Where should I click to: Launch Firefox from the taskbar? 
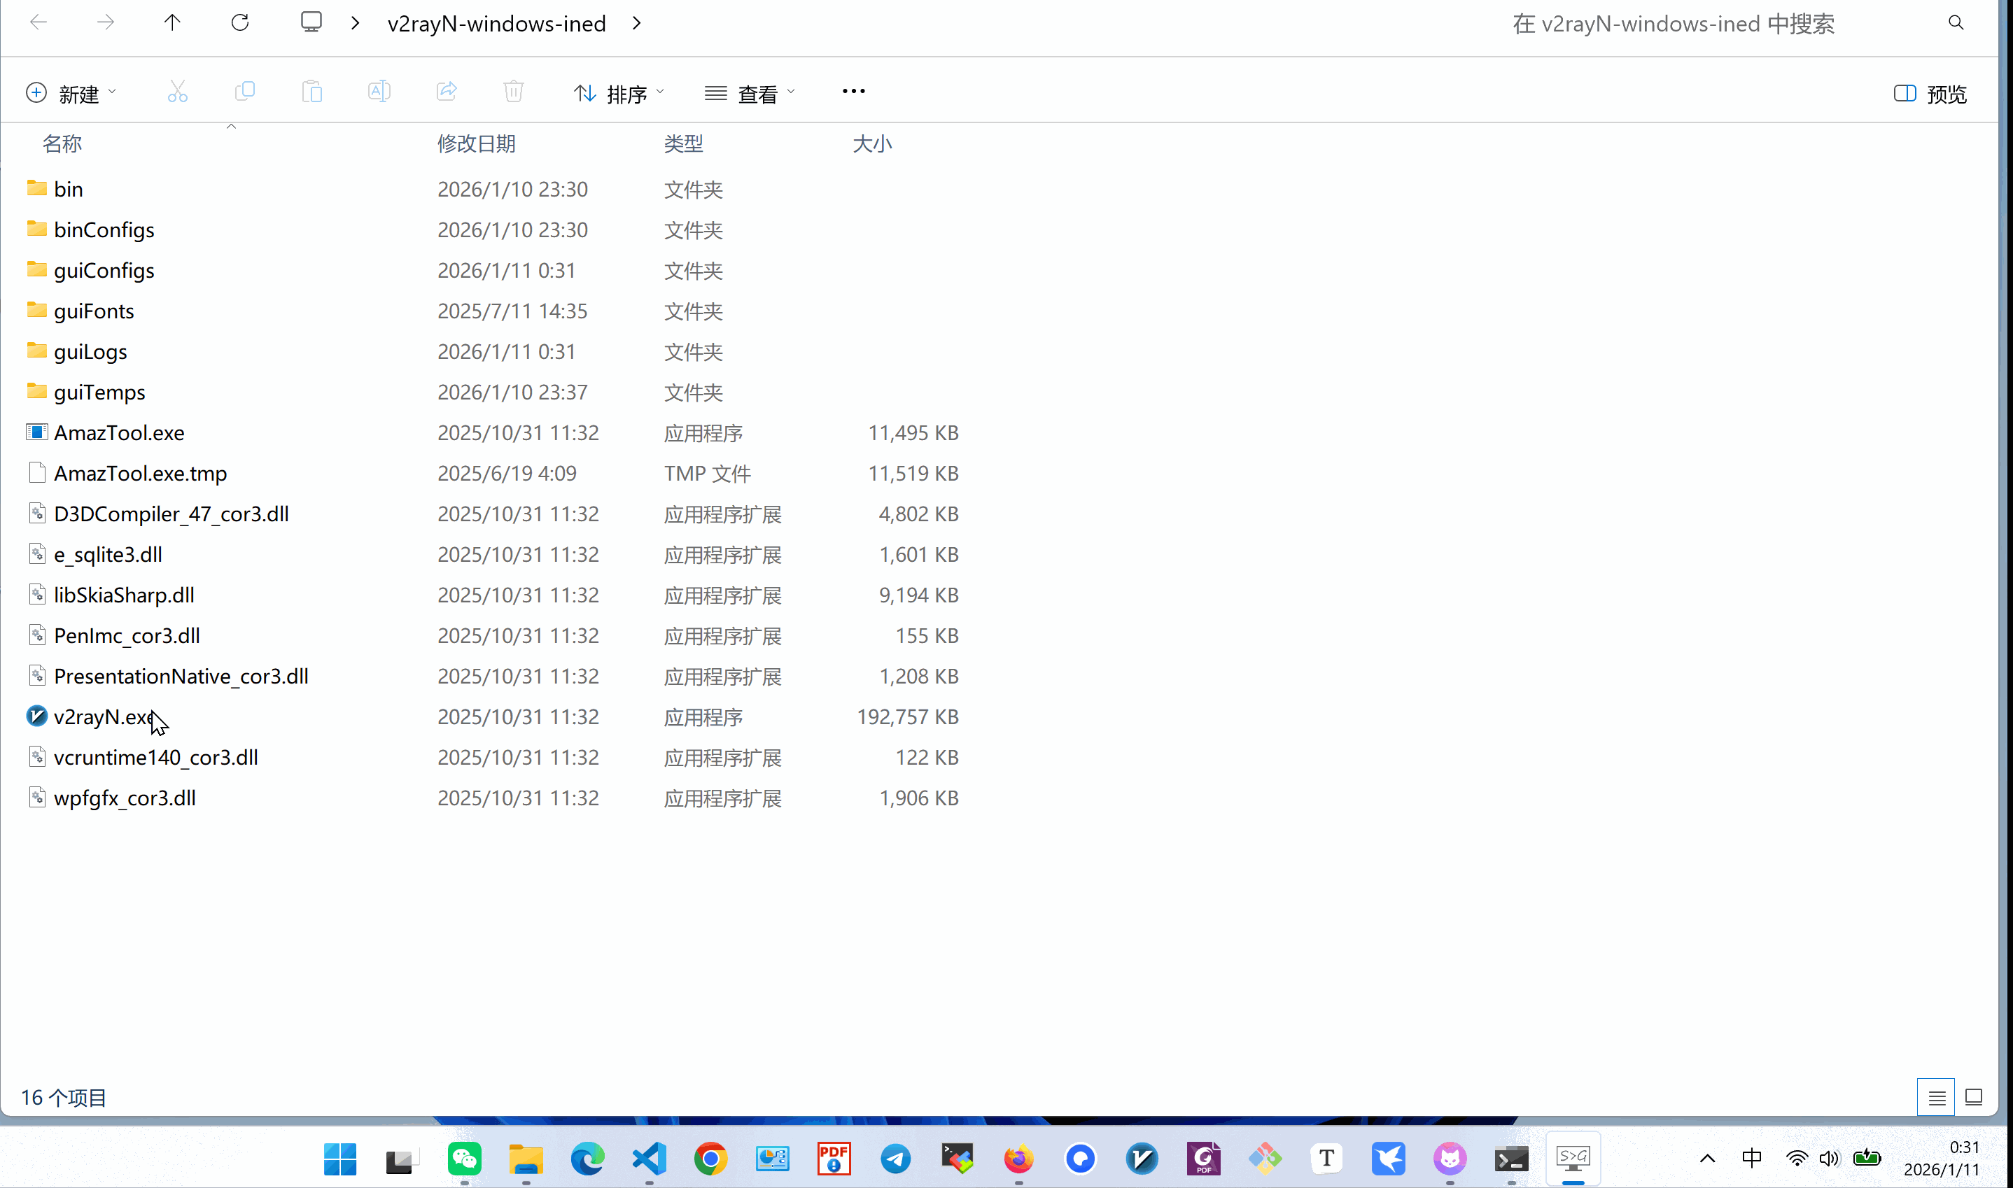1018,1159
